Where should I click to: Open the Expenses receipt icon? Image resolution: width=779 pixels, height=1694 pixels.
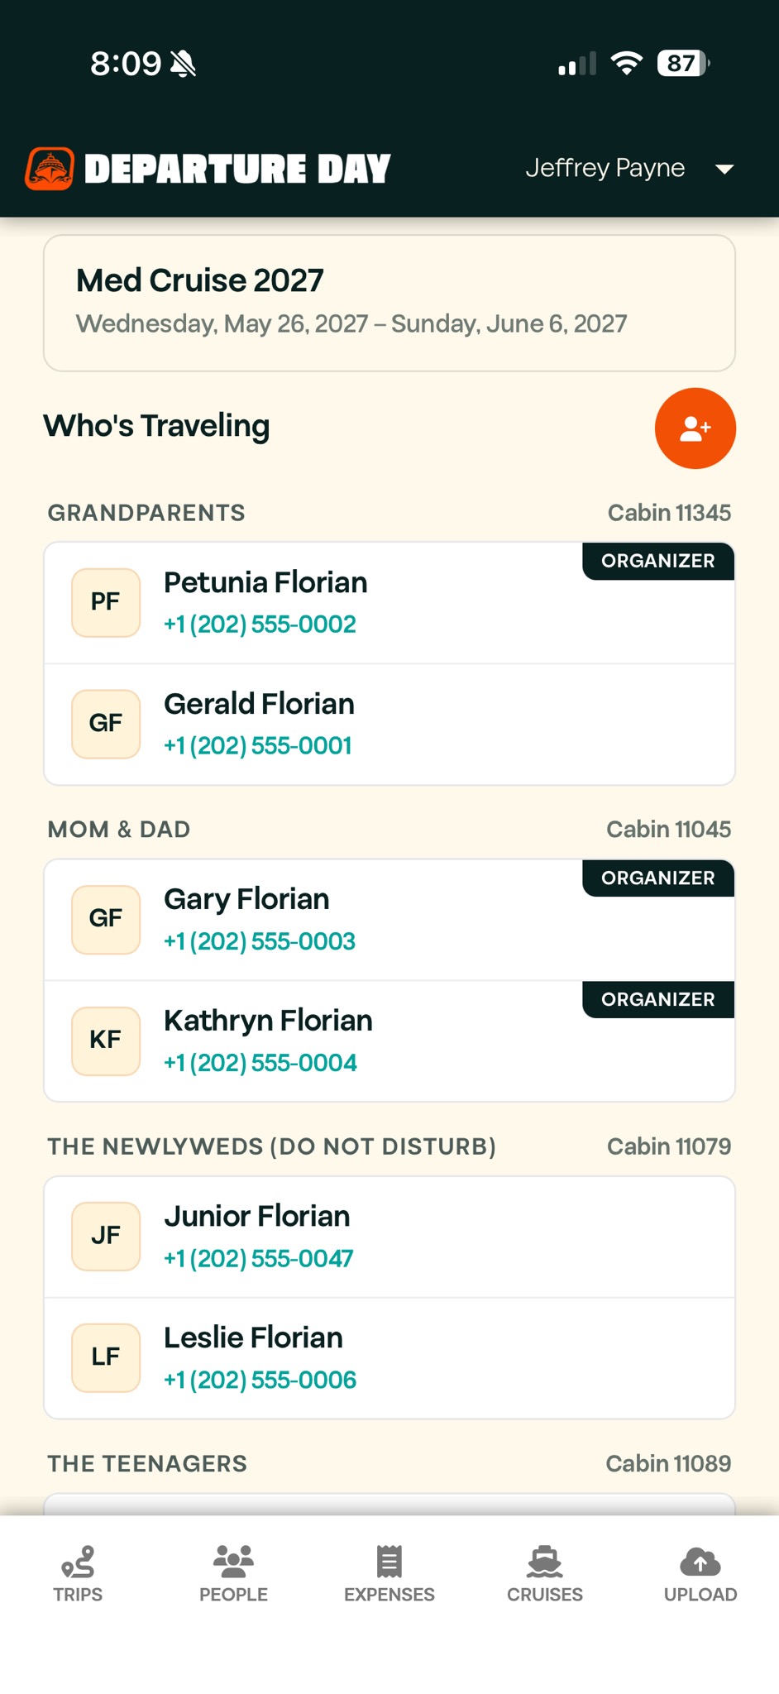tap(389, 1562)
